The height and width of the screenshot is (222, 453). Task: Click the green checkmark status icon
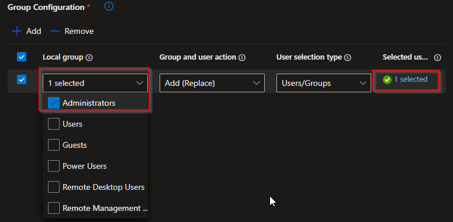tap(387, 79)
